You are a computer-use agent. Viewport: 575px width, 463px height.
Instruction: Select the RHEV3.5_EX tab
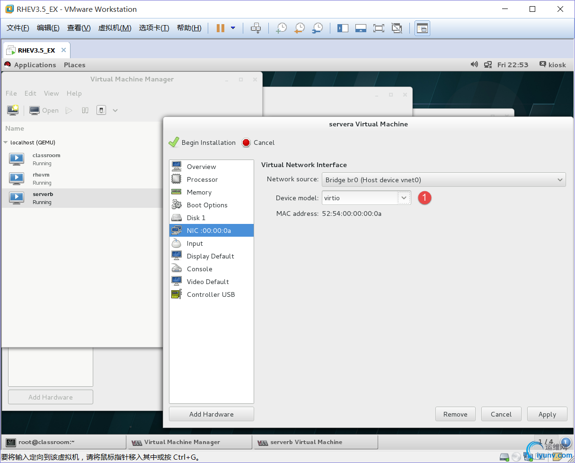[36, 50]
